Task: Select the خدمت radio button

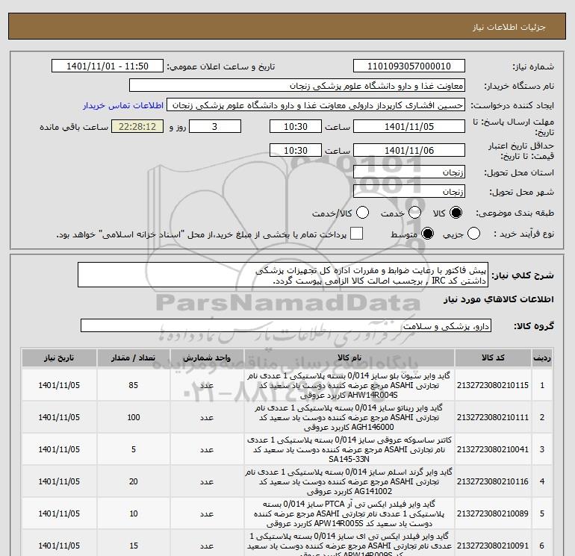Action: (414, 213)
